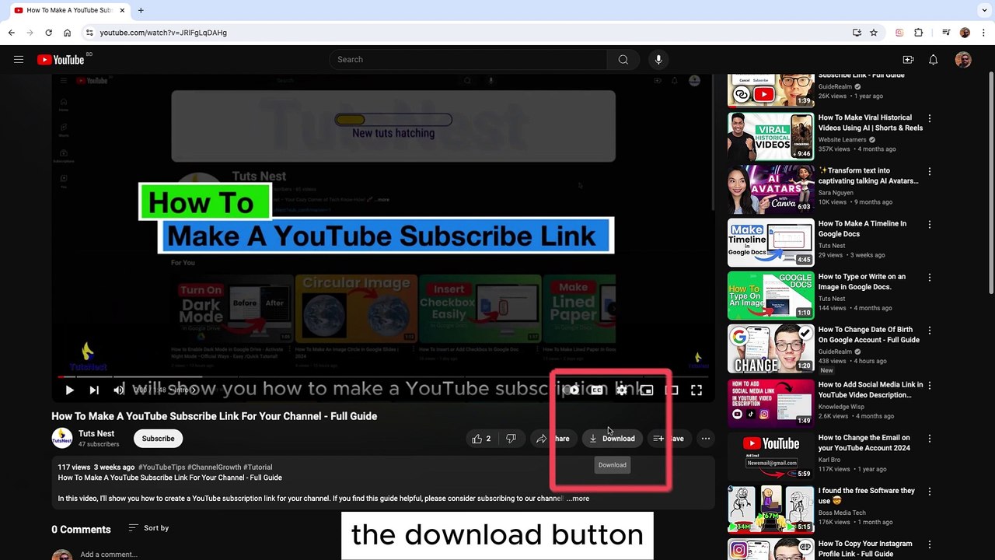
Task: Bookmark this page with star icon
Action: pos(874,33)
